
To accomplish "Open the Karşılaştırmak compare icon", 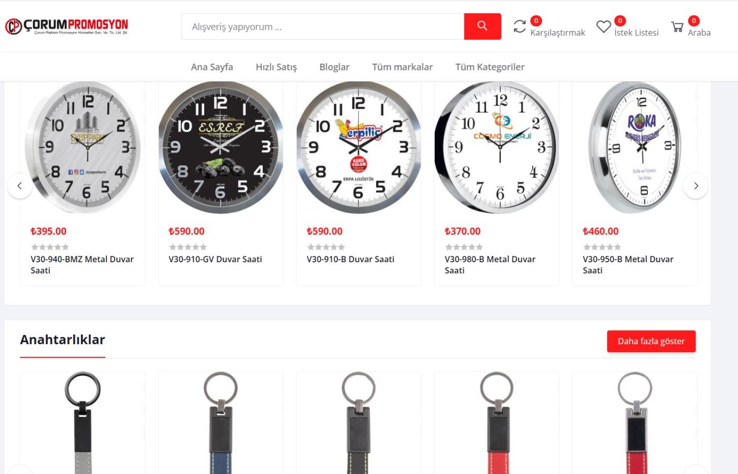I will coord(519,26).
